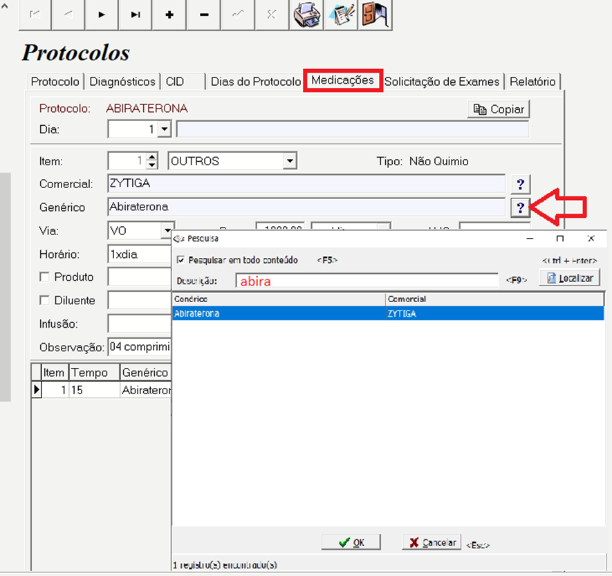Open the Genérico lookup question mark button
The image size is (612, 576).
tap(520, 207)
